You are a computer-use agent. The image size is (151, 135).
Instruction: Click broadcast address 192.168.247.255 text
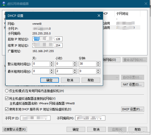tap(43, 51)
